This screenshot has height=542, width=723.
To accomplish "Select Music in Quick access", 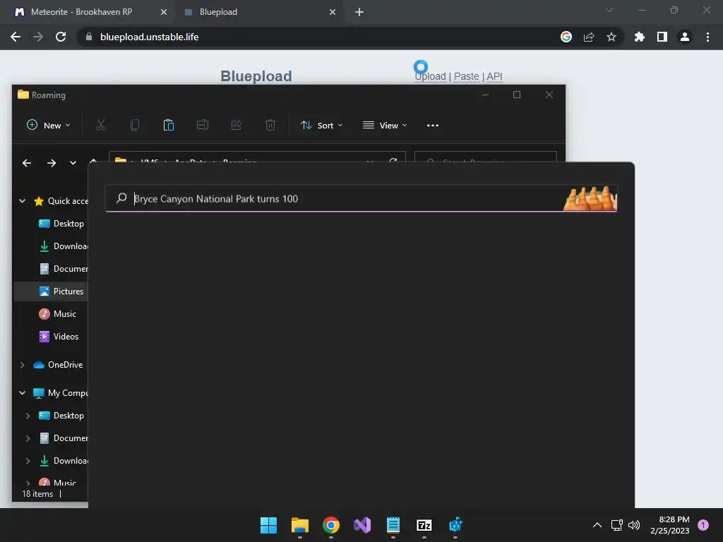I will point(58,314).
